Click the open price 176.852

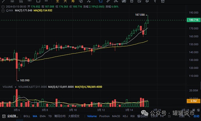tap(35, 7)
